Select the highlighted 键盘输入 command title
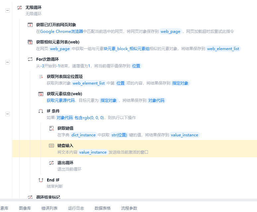Image resolution: width=257 pixels, height=212 pixels. point(65,146)
